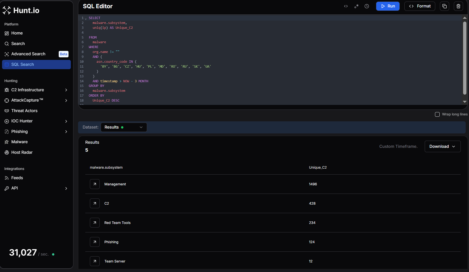
Task: Click the Host Radar target icon
Action: (7, 152)
